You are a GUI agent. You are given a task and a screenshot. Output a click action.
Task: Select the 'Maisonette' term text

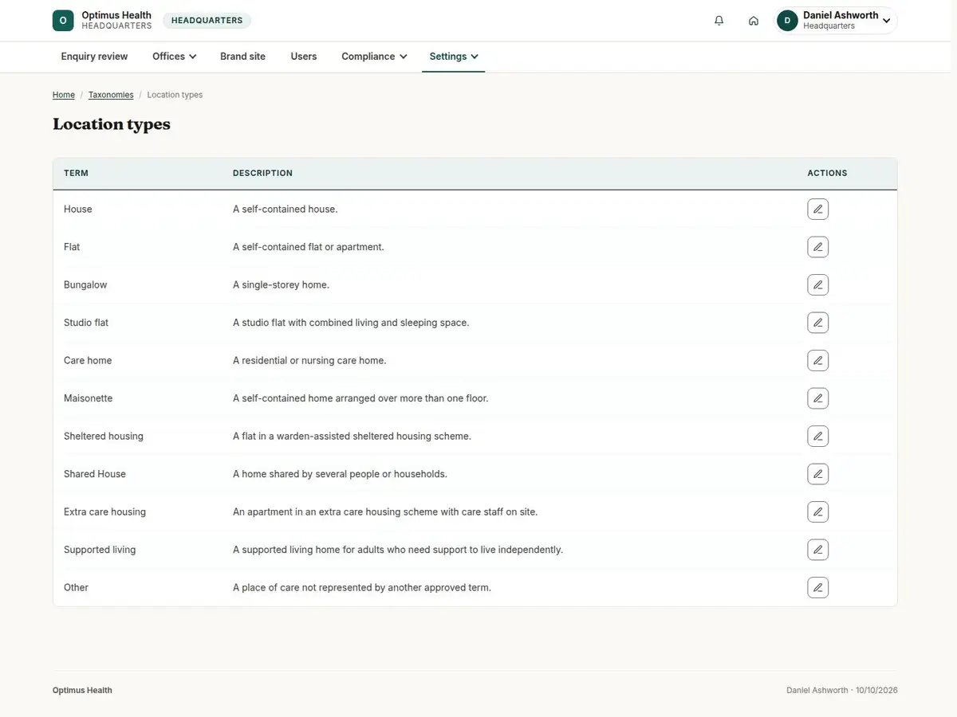(89, 398)
